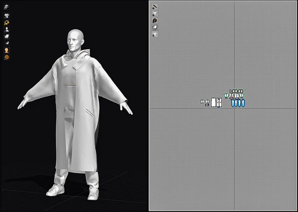Click the coat's slanted welt pocket on the avatar
The image size is (298, 212).
[x=89, y=113]
